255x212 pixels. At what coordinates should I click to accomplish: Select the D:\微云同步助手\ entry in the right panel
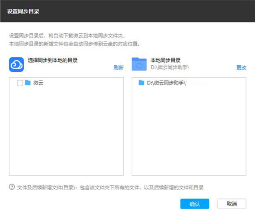click(166, 83)
